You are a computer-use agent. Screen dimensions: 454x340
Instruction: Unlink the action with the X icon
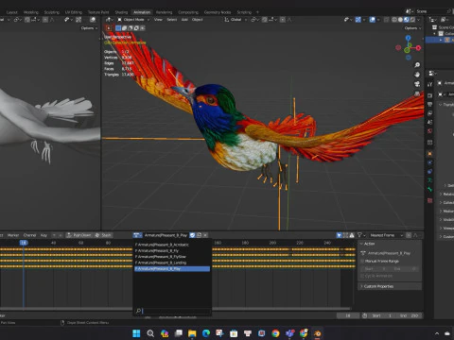point(205,235)
